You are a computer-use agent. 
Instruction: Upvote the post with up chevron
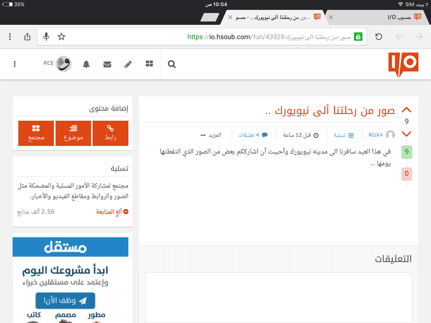[406, 110]
